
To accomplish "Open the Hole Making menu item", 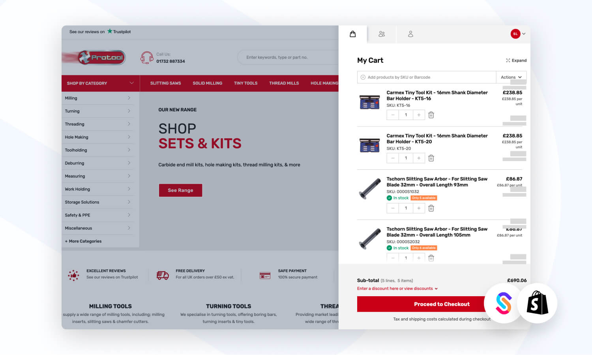I will pos(324,83).
